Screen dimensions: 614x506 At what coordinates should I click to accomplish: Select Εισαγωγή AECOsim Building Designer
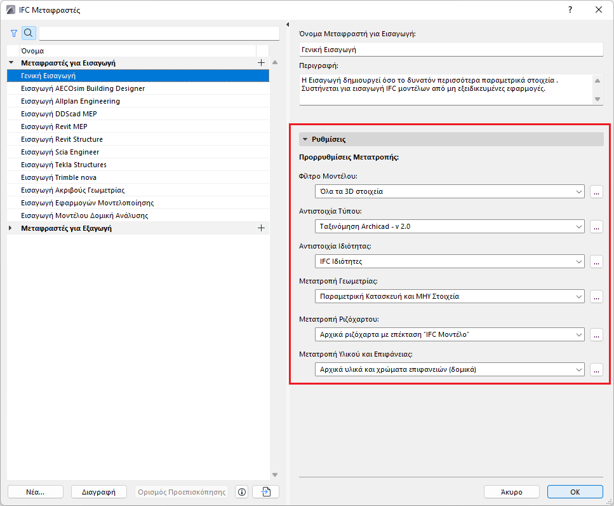tap(138, 88)
